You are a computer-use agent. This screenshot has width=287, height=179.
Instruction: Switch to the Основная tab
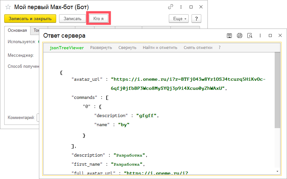pos(18,30)
